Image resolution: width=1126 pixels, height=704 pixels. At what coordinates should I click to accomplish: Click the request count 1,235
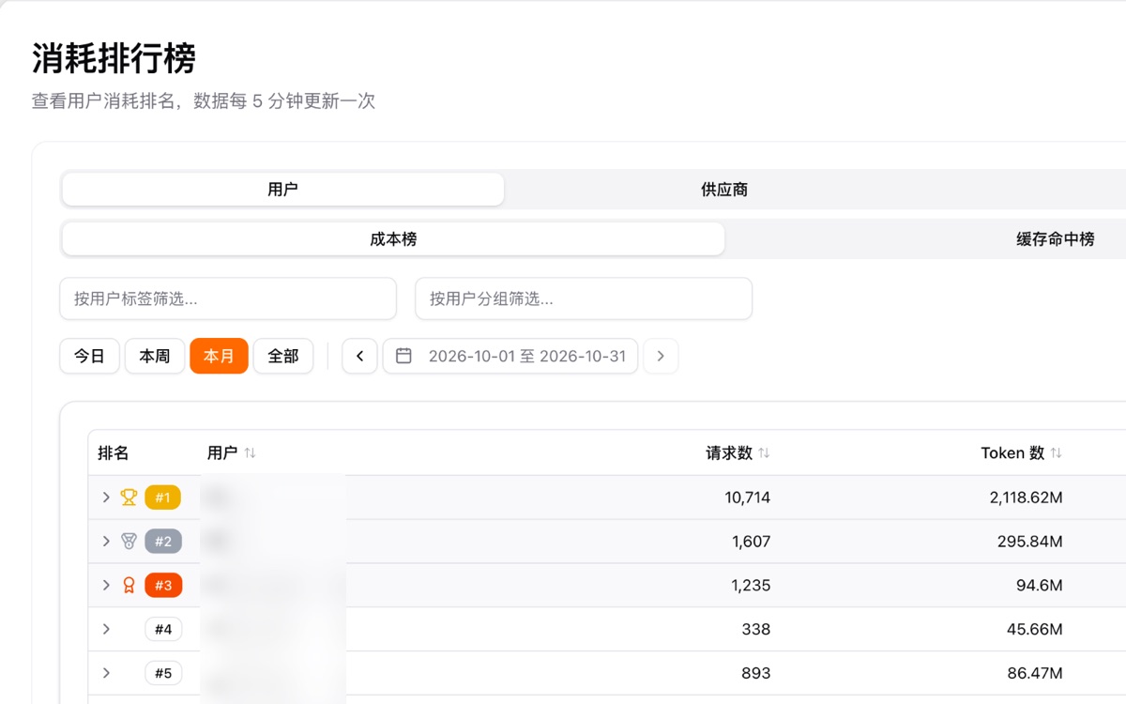tap(751, 586)
